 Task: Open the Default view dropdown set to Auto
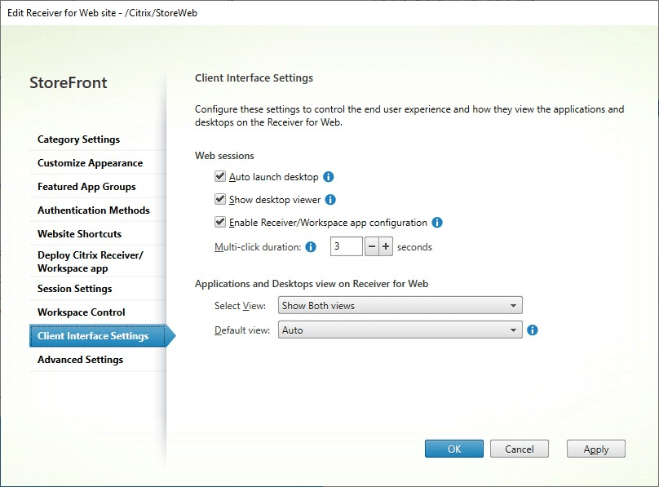399,330
